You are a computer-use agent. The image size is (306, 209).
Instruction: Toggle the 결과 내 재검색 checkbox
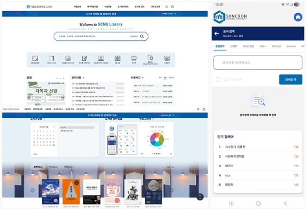[218, 80]
